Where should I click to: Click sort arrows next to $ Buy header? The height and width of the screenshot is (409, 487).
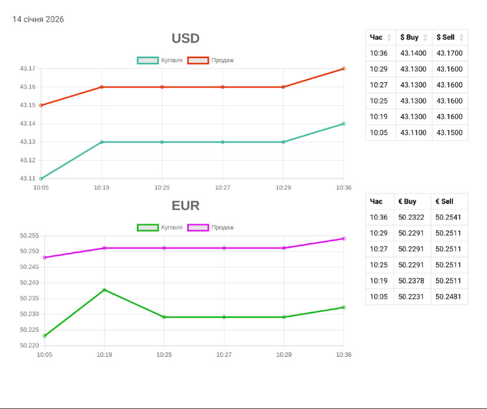coord(425,38)
